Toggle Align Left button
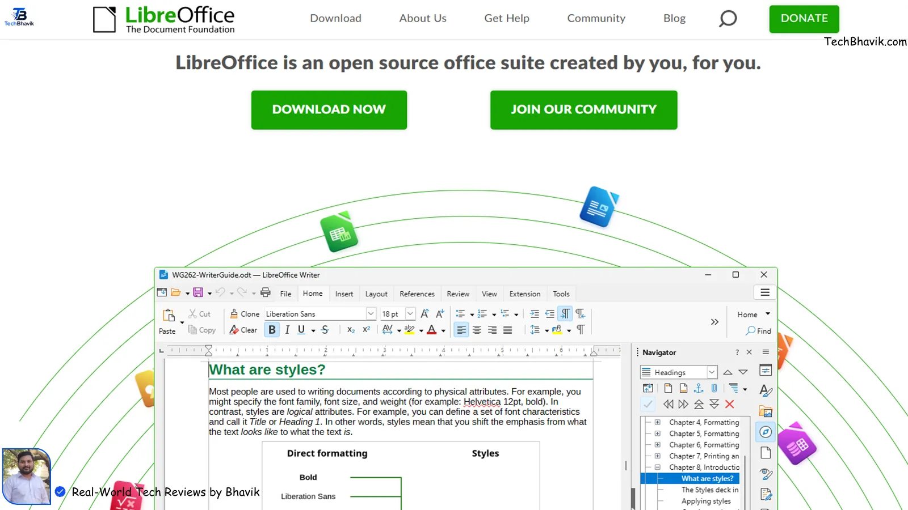This screenshot has height=510, width=908. tap(461, 330)
